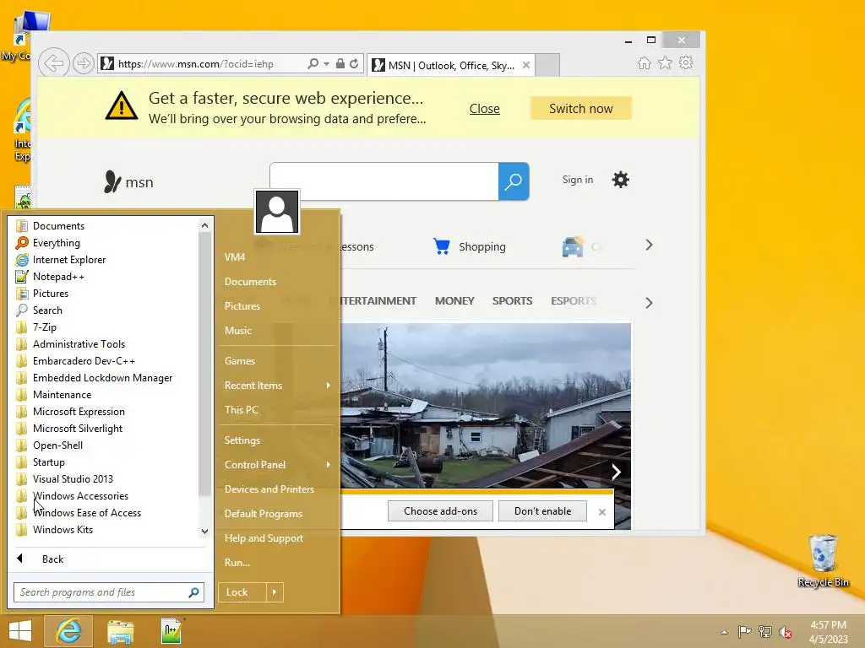Click the Choose add-ons button
The height and width of the screenshot is (648, 865).
click(x=441, y=511)
